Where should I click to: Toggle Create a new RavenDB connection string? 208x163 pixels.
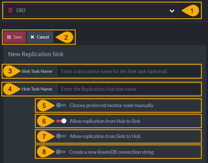(x=61, y=152)
